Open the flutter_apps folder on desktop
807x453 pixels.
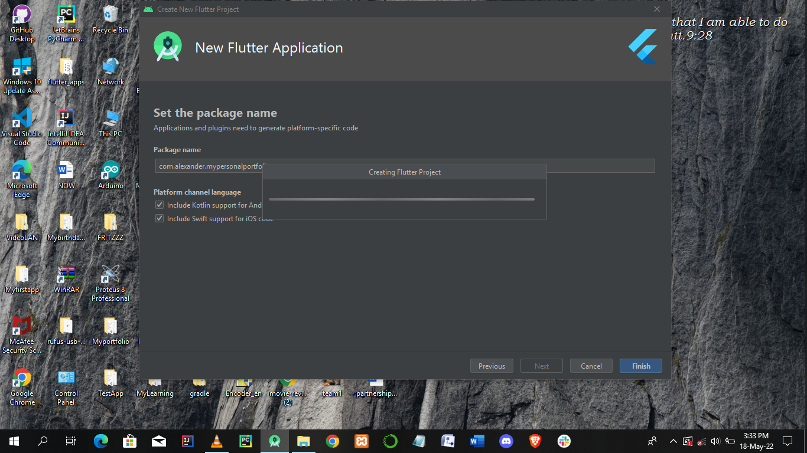66,71
